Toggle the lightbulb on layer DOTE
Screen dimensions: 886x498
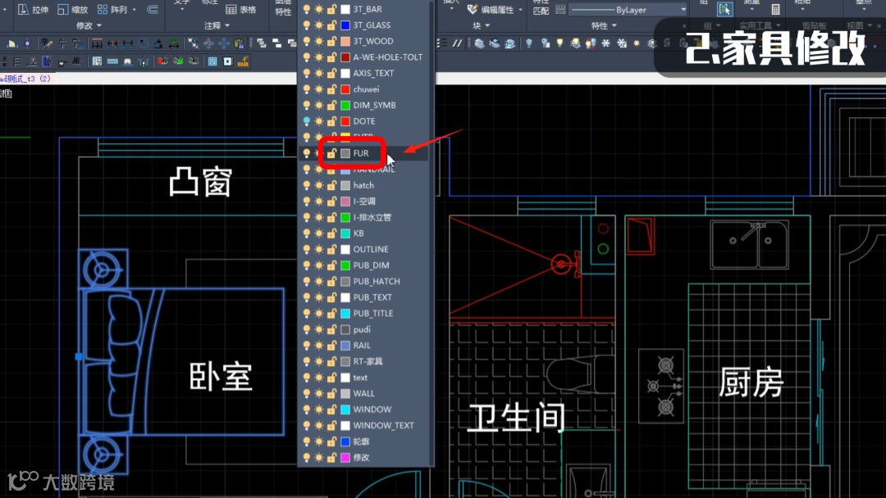point(306,120)
